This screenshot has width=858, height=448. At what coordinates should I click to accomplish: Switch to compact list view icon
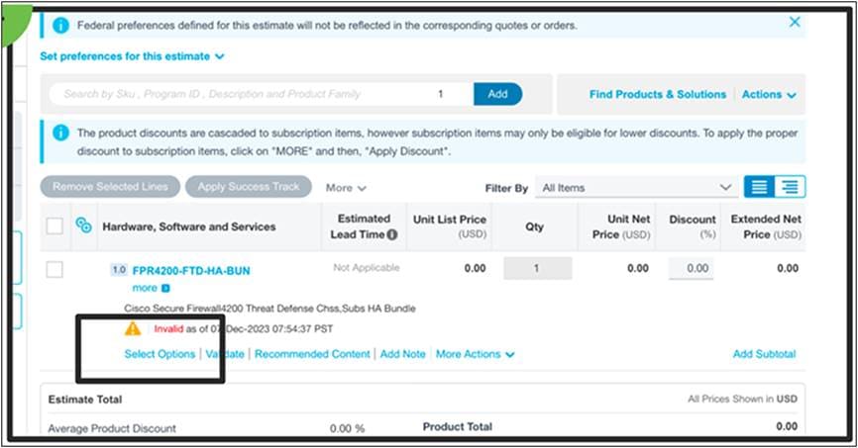coord(760,187)
